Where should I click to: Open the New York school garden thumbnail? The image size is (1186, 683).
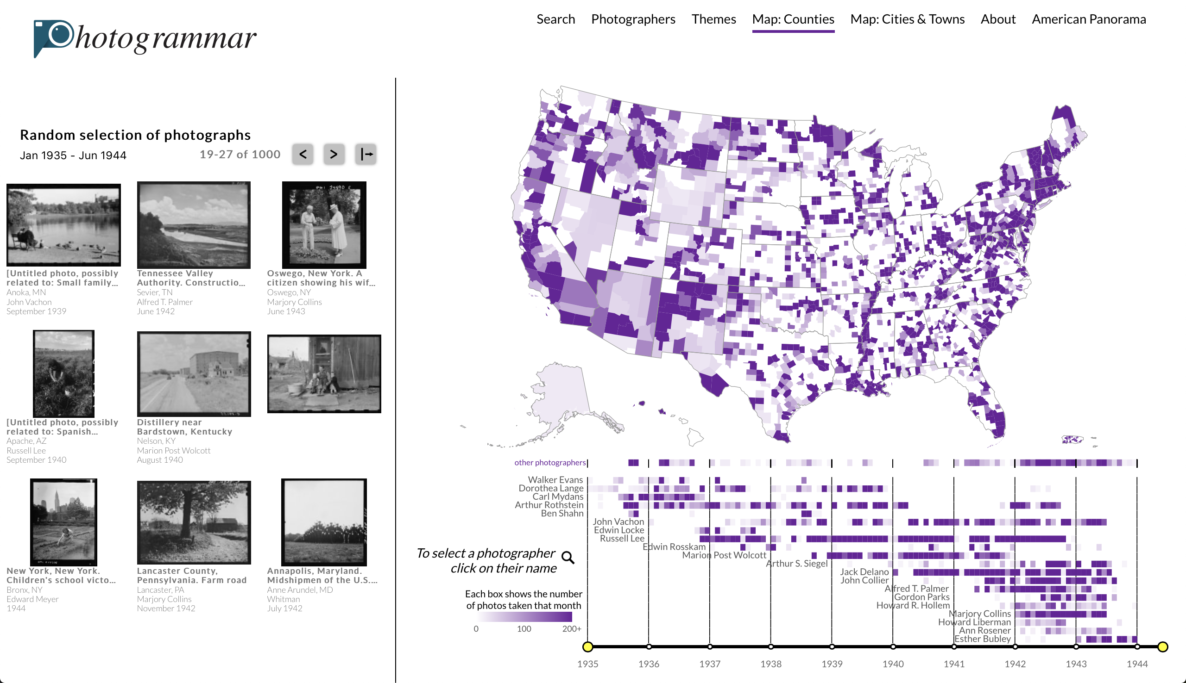pos(63,522)
